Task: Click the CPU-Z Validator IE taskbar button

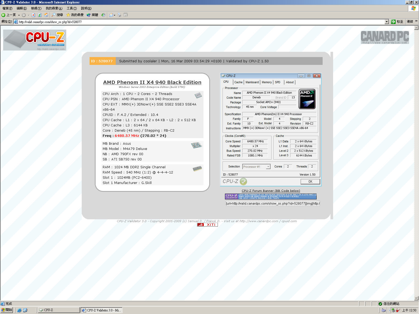Action: (101, 310)
